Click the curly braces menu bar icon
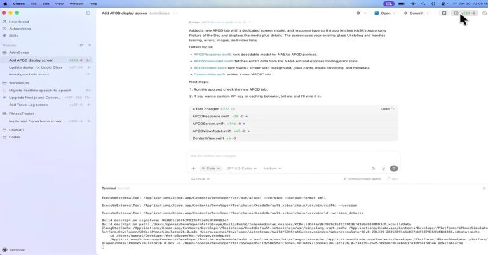Viewport: 488px width, 255px height. [x=433, y=4]
